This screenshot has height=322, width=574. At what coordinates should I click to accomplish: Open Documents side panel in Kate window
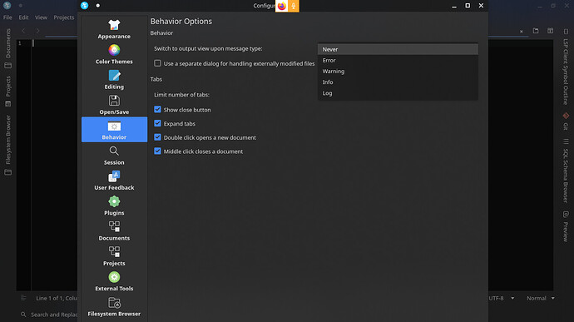pos(8,48)
